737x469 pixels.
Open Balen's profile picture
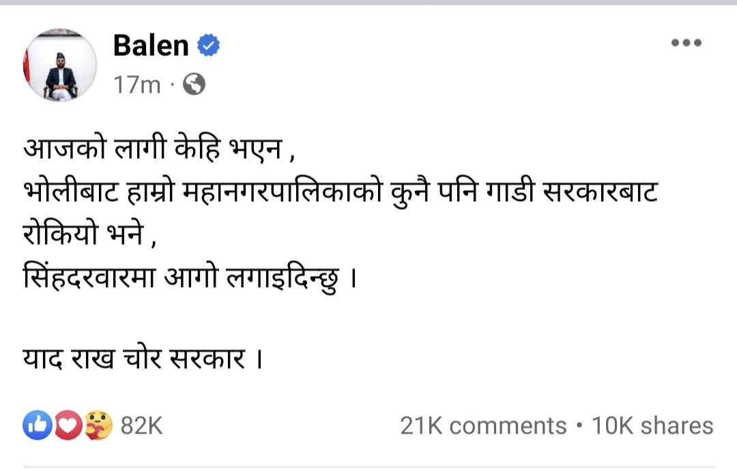coord(60,65)
